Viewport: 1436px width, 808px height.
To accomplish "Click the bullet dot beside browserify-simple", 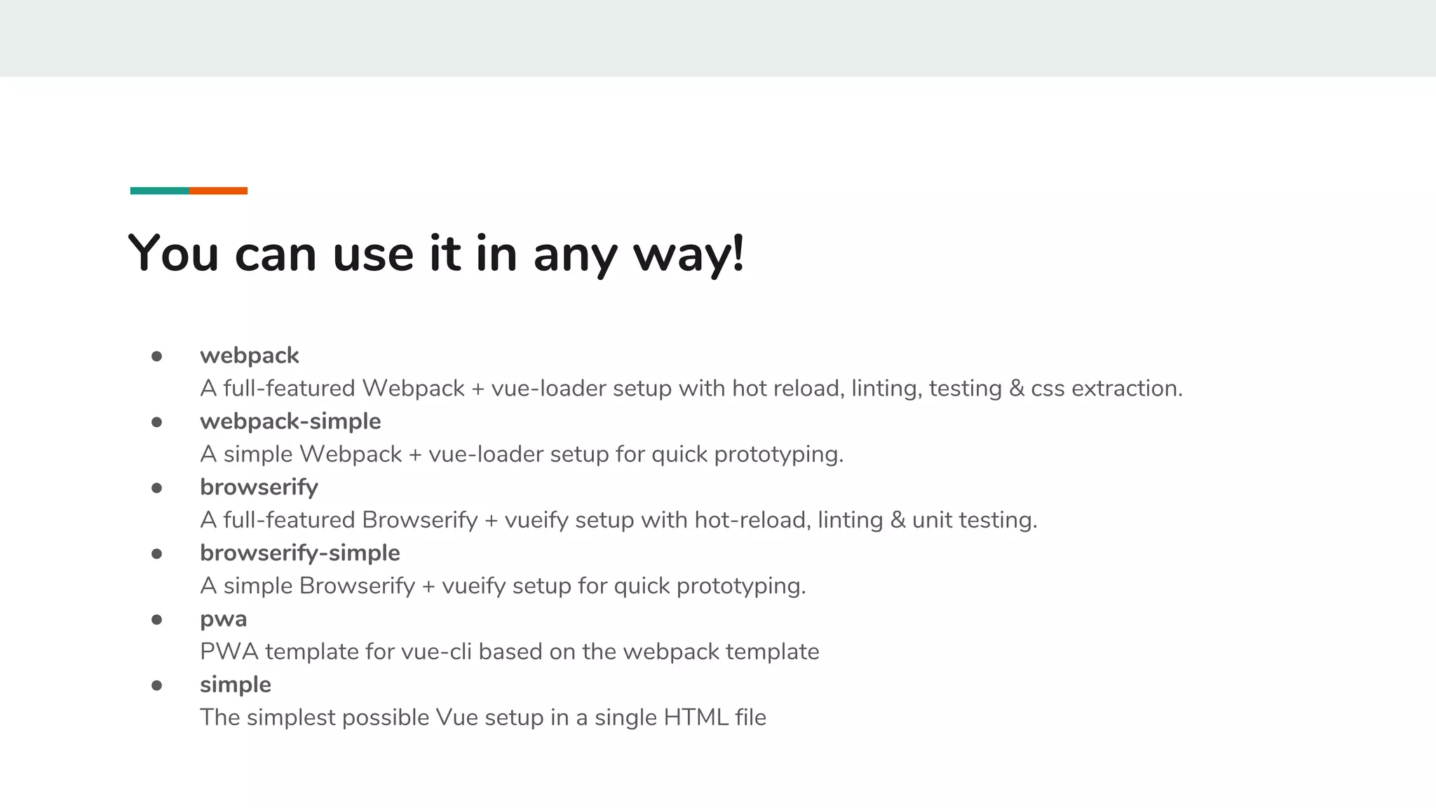I will (157, 554).
